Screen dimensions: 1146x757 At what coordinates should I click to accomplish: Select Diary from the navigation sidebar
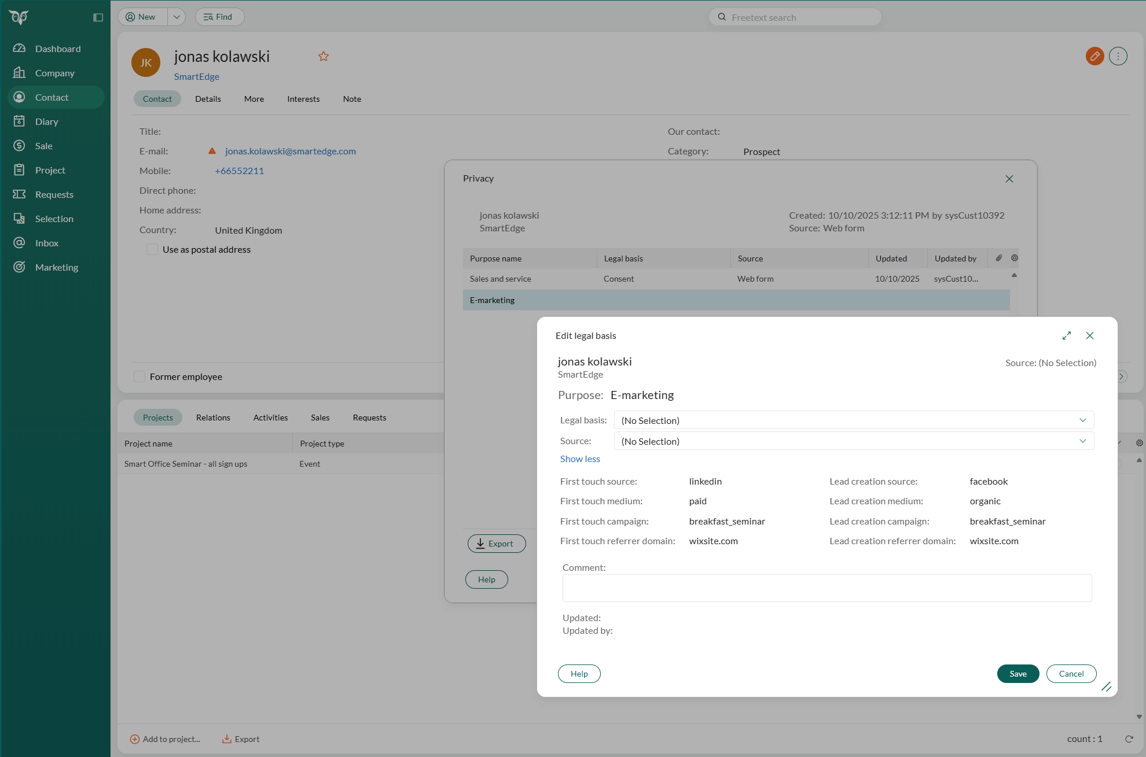click(x=46, y=121)
